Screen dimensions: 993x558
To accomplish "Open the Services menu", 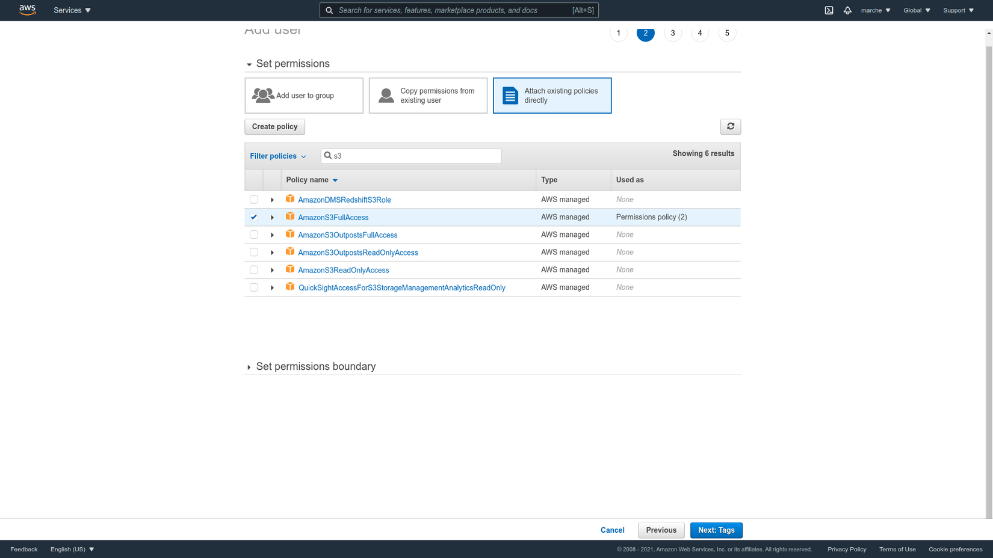I will [x=72, y=10].
